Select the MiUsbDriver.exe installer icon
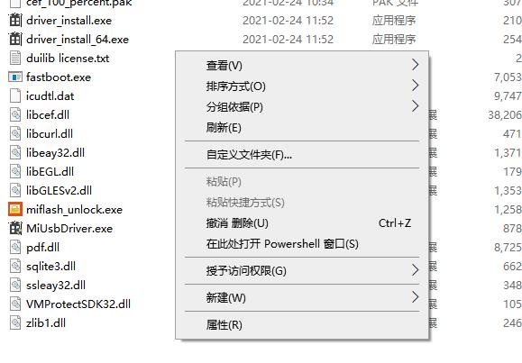Viewport: 522px width, 363px height. 15,228
